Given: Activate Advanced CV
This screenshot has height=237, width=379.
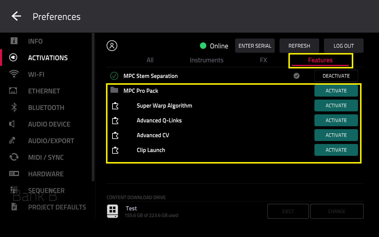Looking at the screenshot, I should point(336,135).
